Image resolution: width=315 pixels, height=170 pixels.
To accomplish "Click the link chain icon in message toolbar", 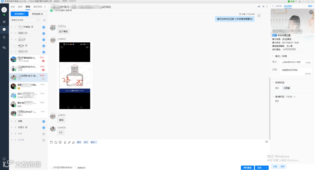I will [x=69, y=142].
